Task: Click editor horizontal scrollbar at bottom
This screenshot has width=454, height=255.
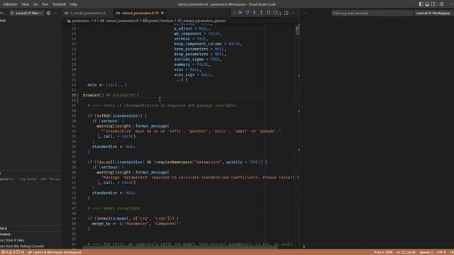Action: [x=181, y=247]
